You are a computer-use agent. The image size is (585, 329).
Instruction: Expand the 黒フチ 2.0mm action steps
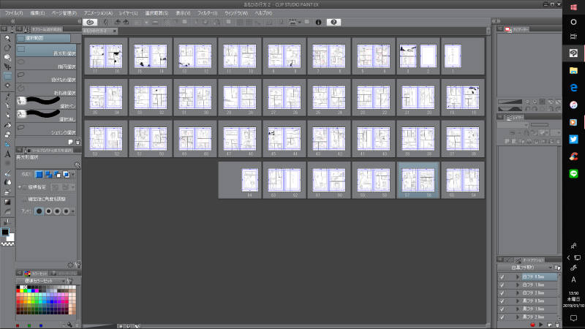tap(518, 317)
